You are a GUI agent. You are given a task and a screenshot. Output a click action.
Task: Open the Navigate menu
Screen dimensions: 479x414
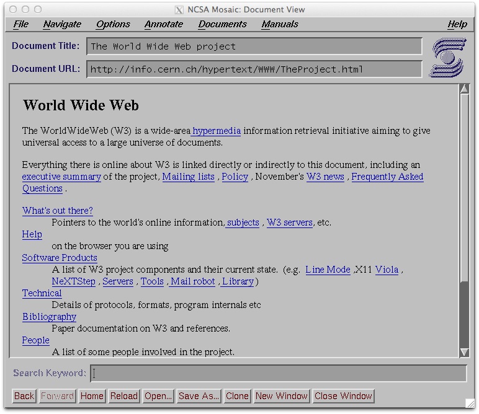tap(62, 24)
